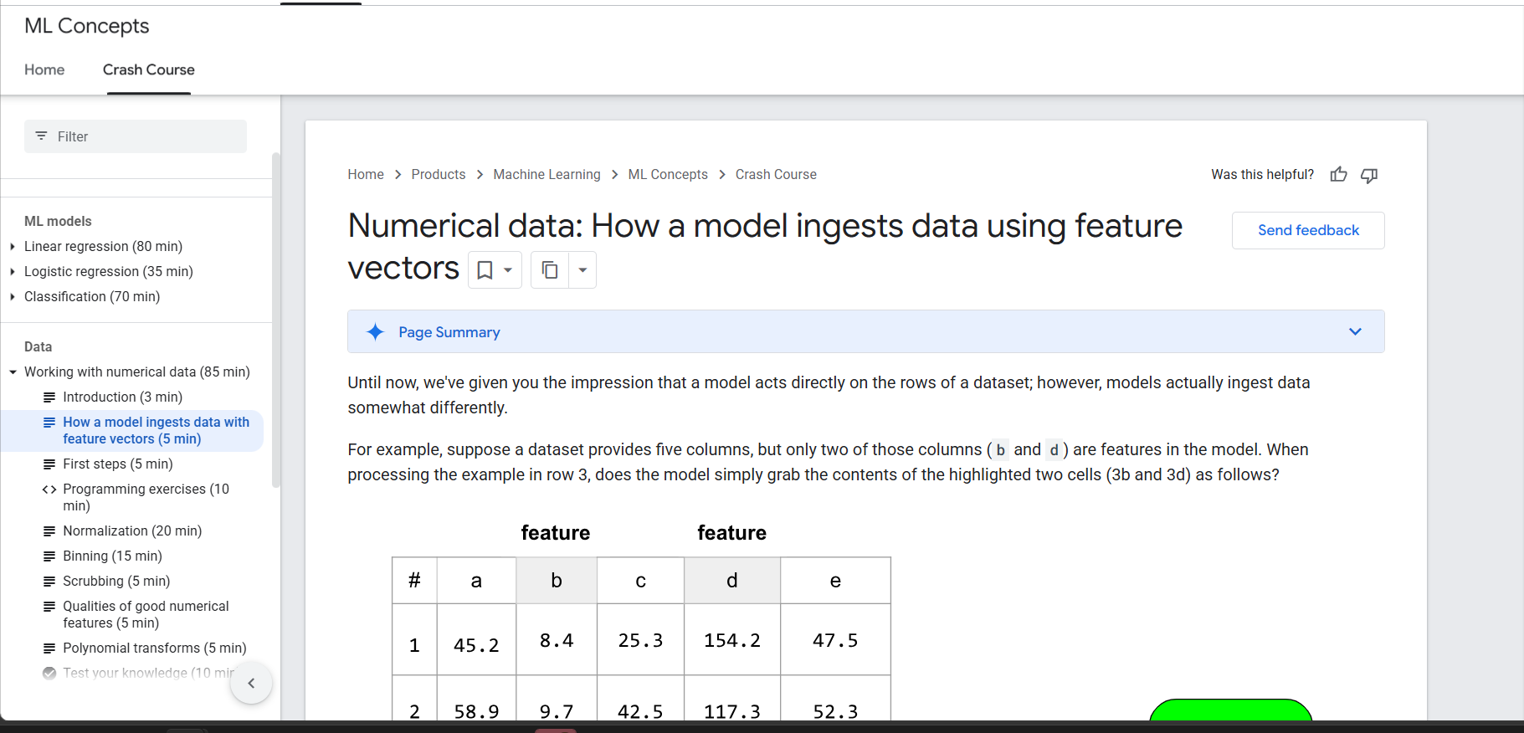This screenshot has height=733, width=1524.
Task: Go to Home breadcrumb link
Action: click(366, 174)
